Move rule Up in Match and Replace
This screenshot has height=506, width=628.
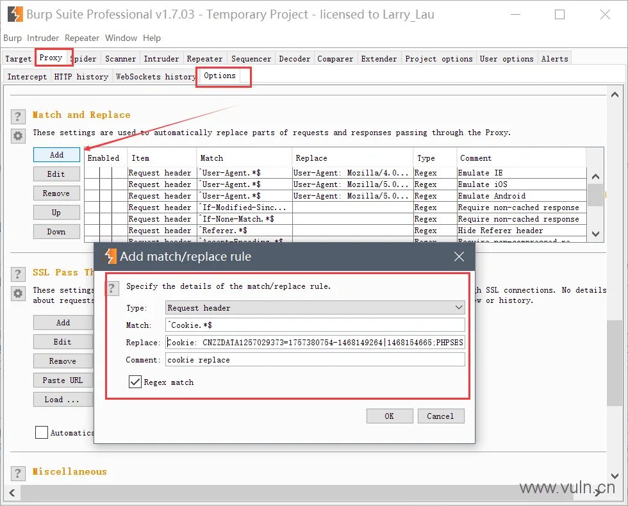(x=56, y=213)
